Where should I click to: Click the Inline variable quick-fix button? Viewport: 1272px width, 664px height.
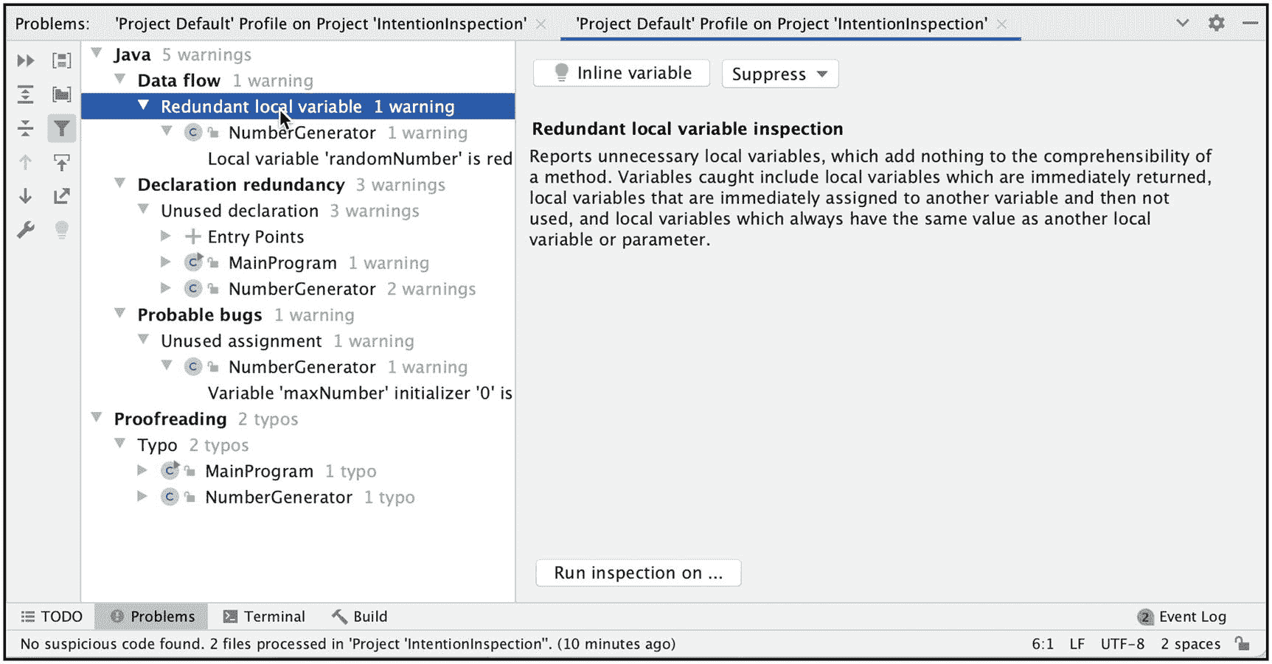(x=622, y=73)
